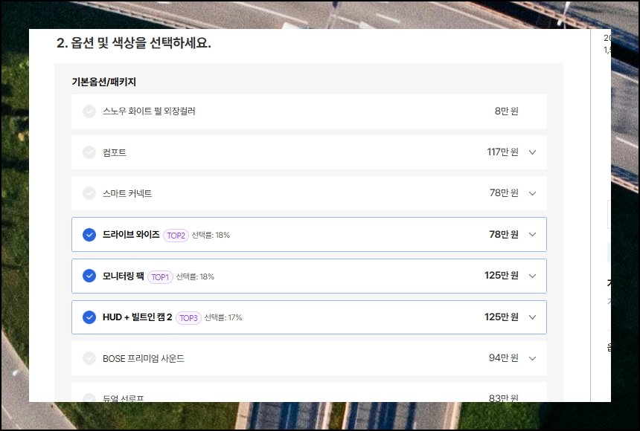The width and height of the screenshot is (640, 431).
Task: Click the TOP2 badge on 드라이브 와이즈
Action: click(176, 236)
